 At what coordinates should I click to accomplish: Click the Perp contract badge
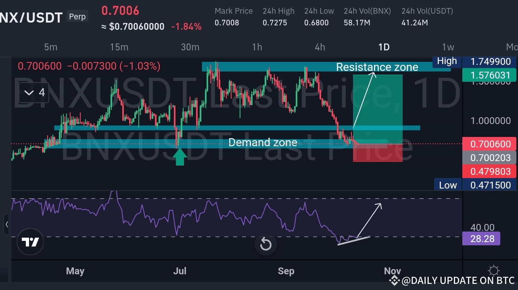pos(77,17)
